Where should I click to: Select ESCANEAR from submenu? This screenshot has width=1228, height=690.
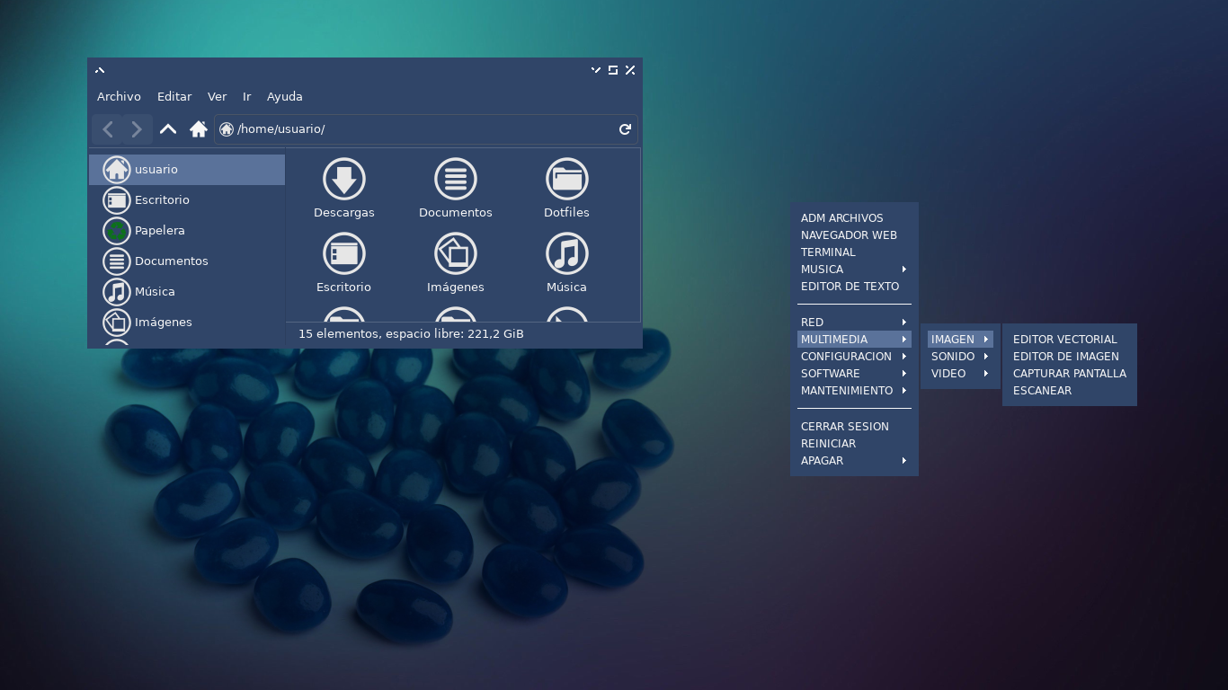(1070, 391)
